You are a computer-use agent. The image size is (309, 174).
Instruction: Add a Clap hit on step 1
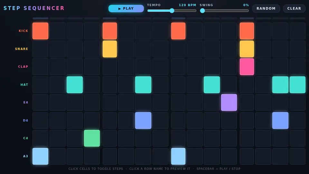tap(41, 67)
